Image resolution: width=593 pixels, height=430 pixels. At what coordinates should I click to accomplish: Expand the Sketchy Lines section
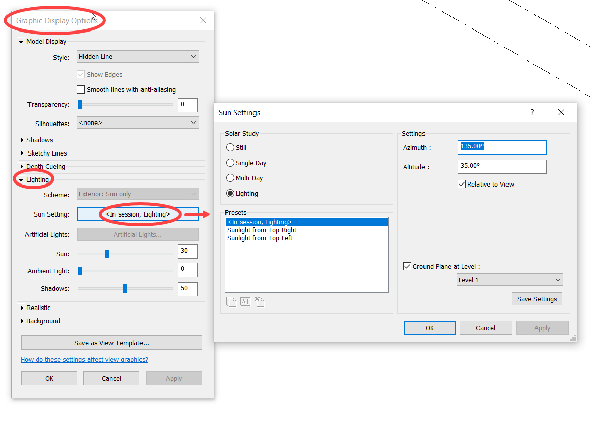(22, 153)
